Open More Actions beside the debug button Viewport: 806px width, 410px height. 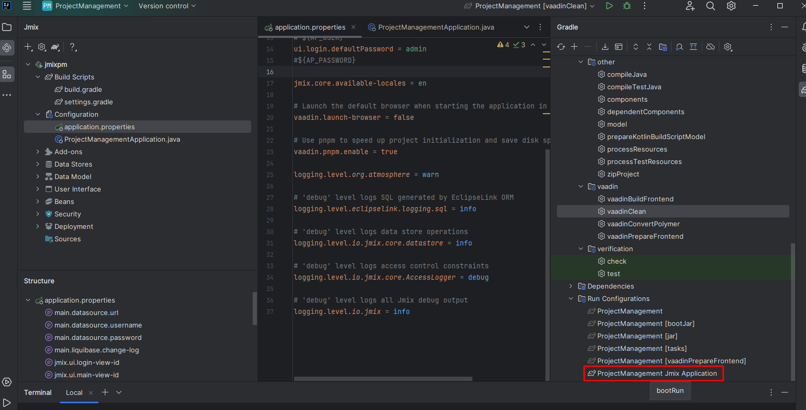[645, 6]
